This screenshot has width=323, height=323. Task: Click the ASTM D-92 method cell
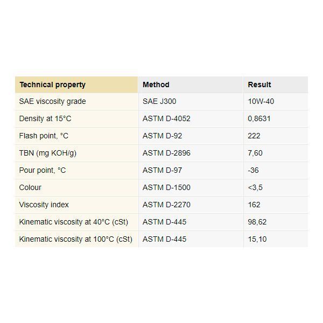coord(191,136)
